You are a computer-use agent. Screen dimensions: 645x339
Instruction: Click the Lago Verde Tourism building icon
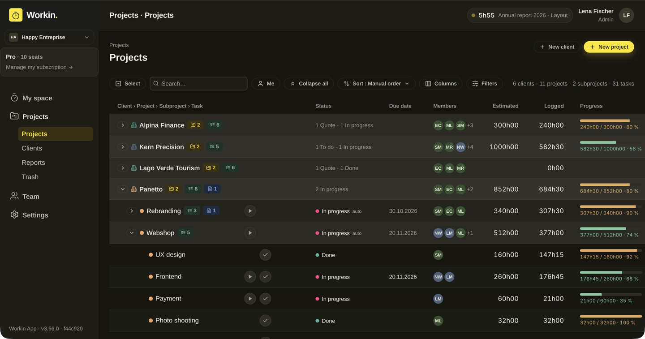tap(133, 168)
